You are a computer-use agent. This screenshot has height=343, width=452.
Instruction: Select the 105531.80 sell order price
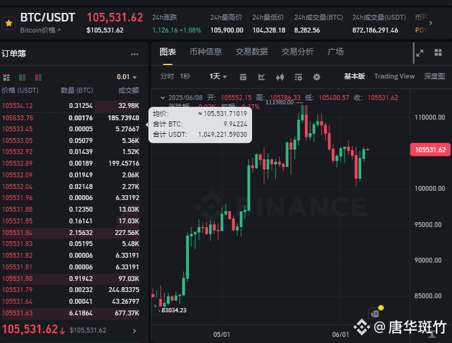17,279
